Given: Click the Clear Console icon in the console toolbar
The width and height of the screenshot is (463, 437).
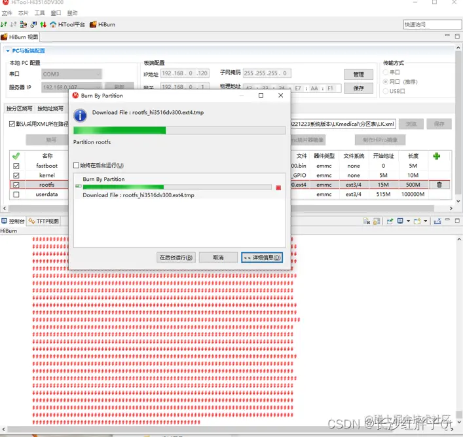Looking at the screenshot, I should tap(367, 221).
